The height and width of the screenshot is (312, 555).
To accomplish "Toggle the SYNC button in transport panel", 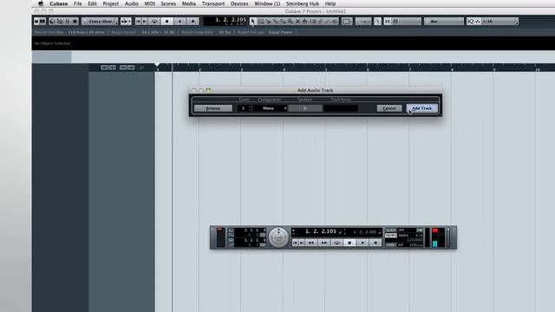I will (391, 244).
